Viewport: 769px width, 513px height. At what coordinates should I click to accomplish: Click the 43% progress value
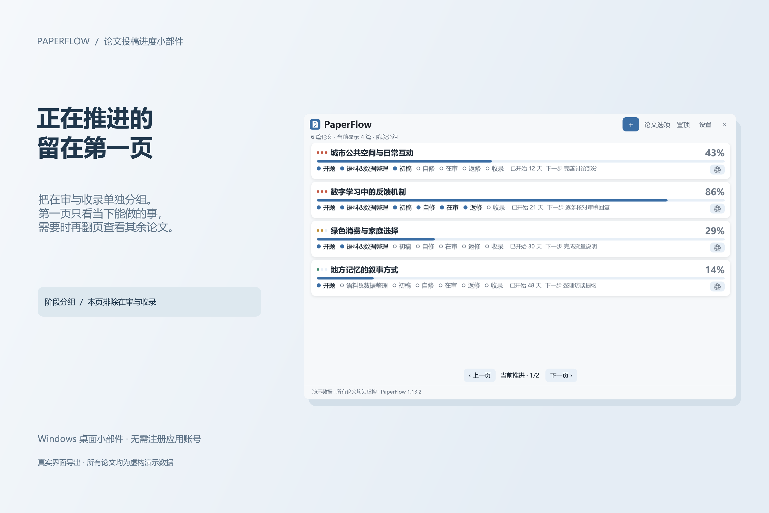point(715,153)
